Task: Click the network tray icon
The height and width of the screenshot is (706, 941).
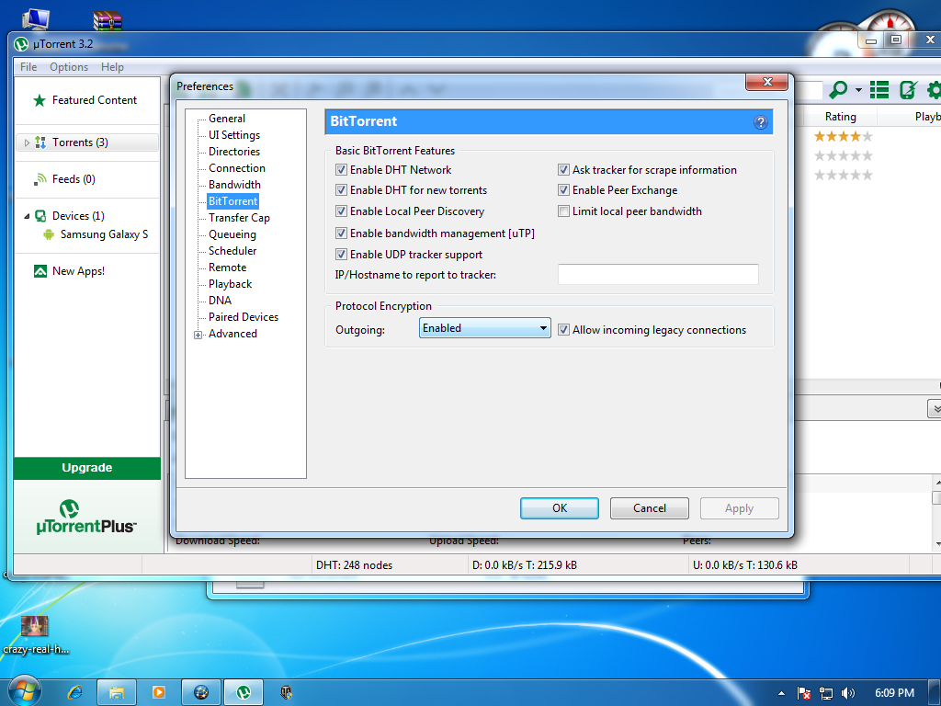Action: [826, 693]
